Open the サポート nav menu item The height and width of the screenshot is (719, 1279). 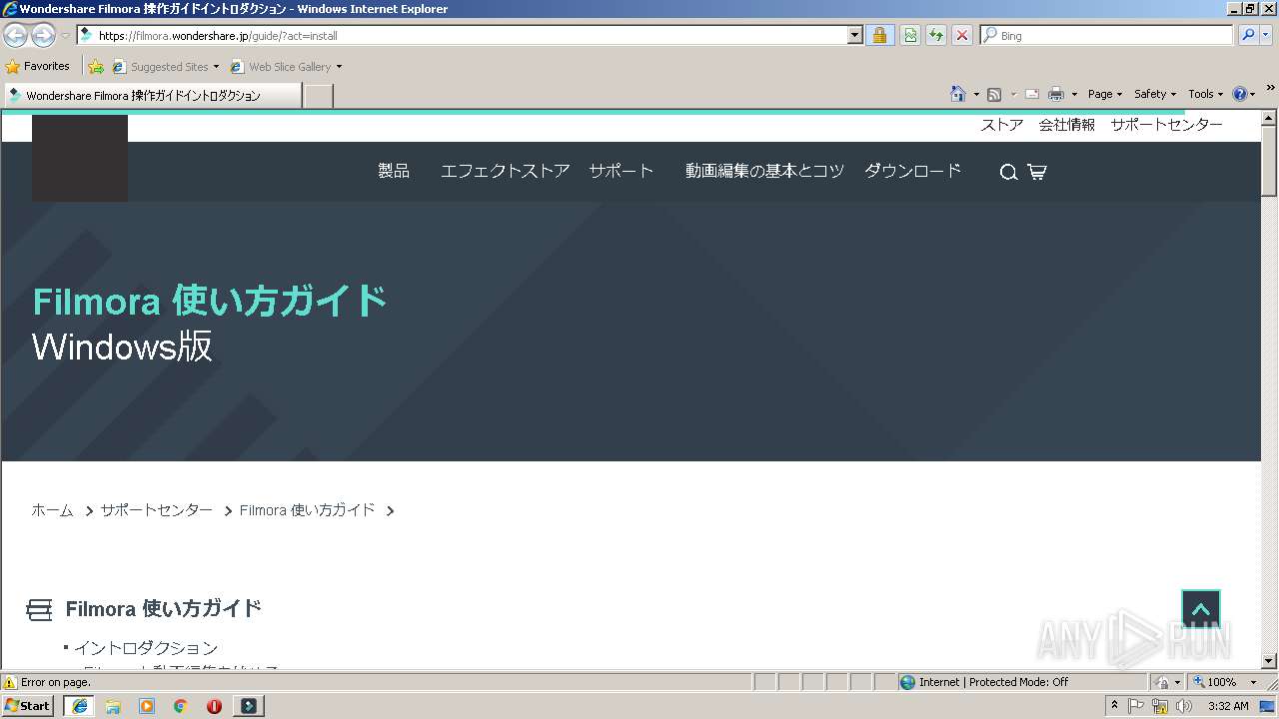coord(621,171)
